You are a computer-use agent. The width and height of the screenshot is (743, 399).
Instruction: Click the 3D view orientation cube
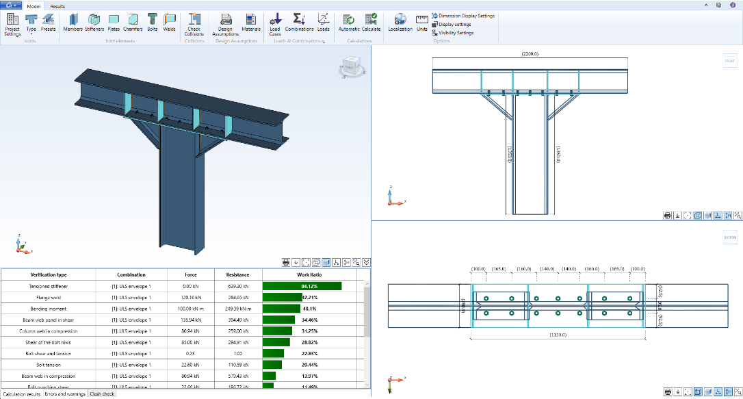pyautogui.click(x=351, y=67)
